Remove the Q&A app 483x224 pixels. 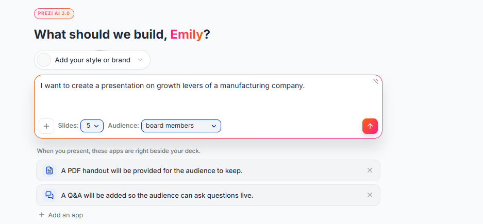click(x=370, y=195)
